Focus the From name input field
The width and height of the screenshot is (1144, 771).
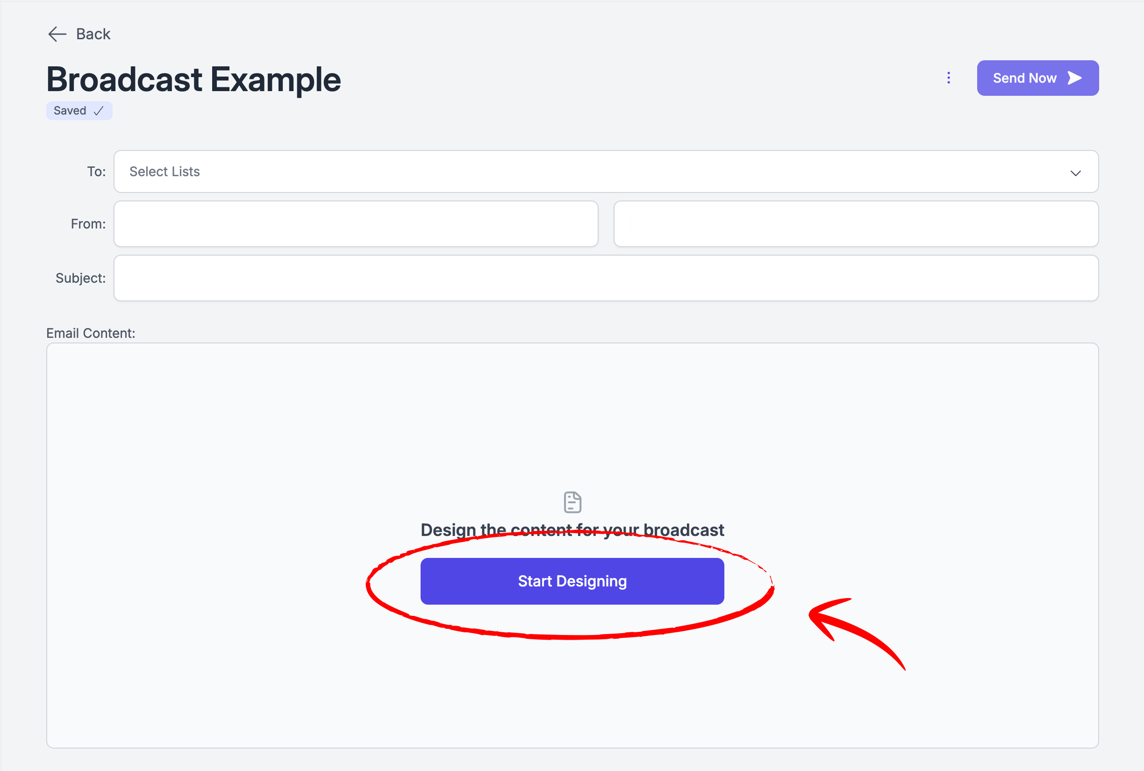pos(356,224)
